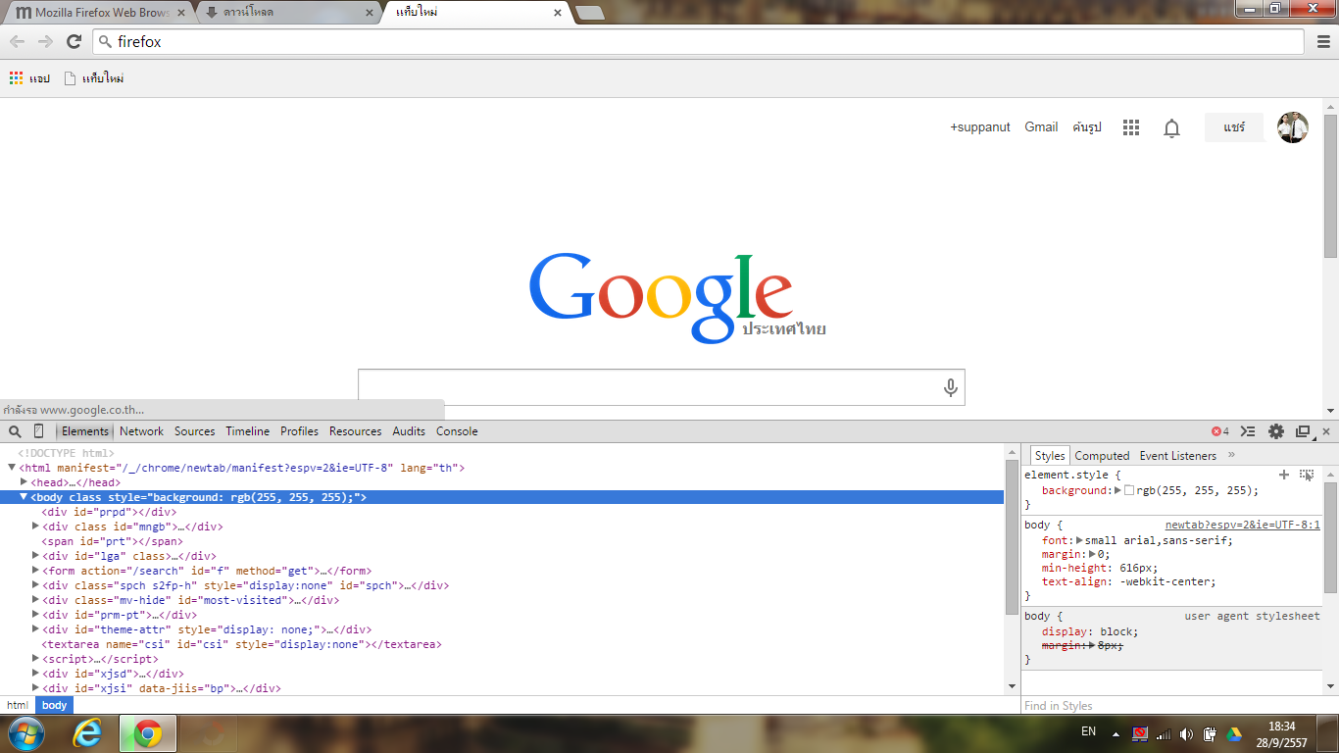
Task: Open the Audits panel
Action: [410, 431]
